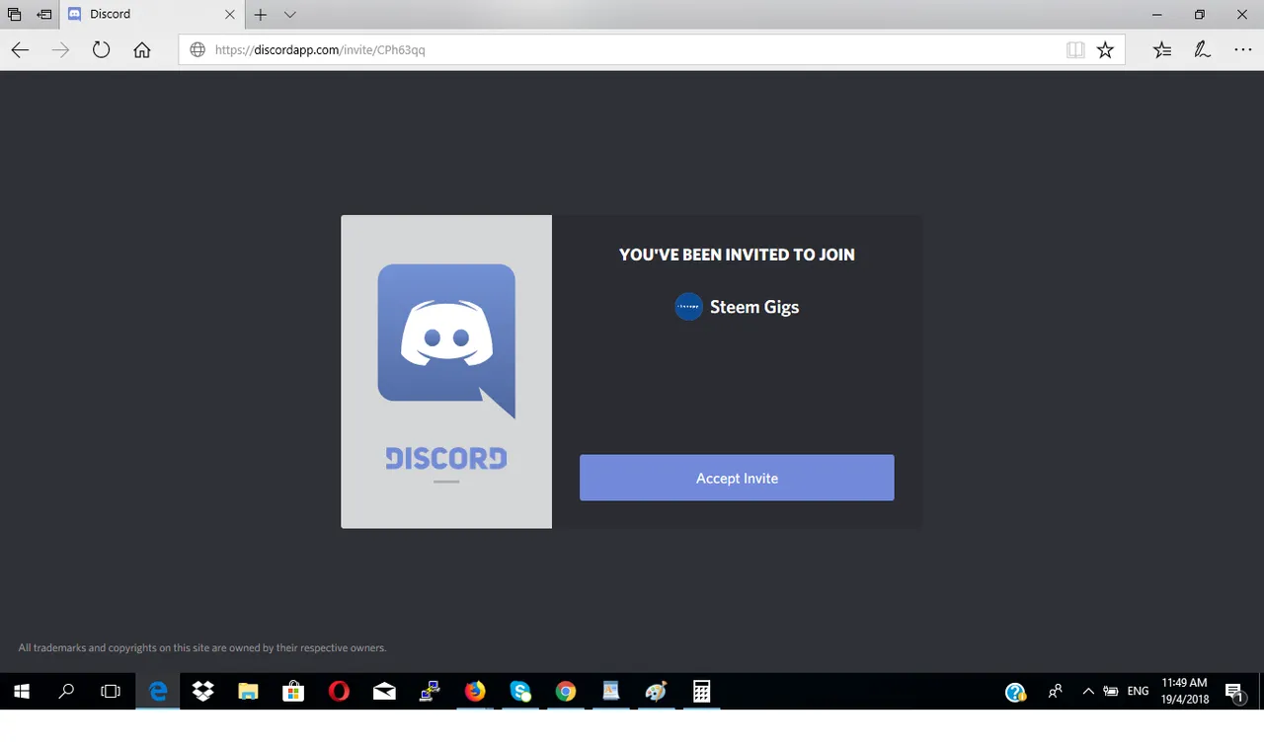Switch to reading view
The image size is (1264, 747).
1075,50
